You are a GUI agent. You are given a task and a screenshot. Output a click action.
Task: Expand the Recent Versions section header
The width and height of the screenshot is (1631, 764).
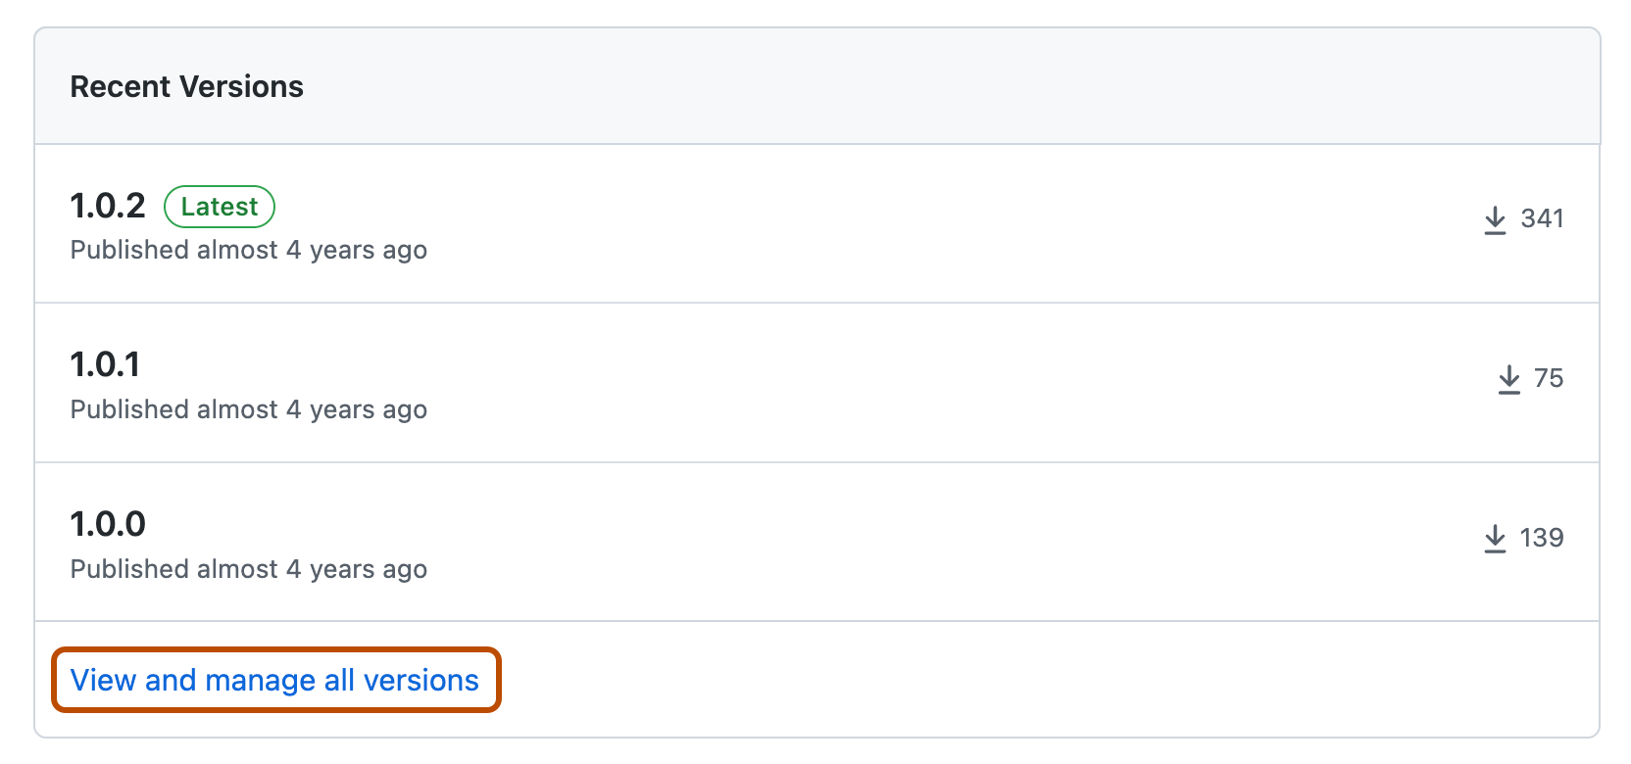point(187,86)
